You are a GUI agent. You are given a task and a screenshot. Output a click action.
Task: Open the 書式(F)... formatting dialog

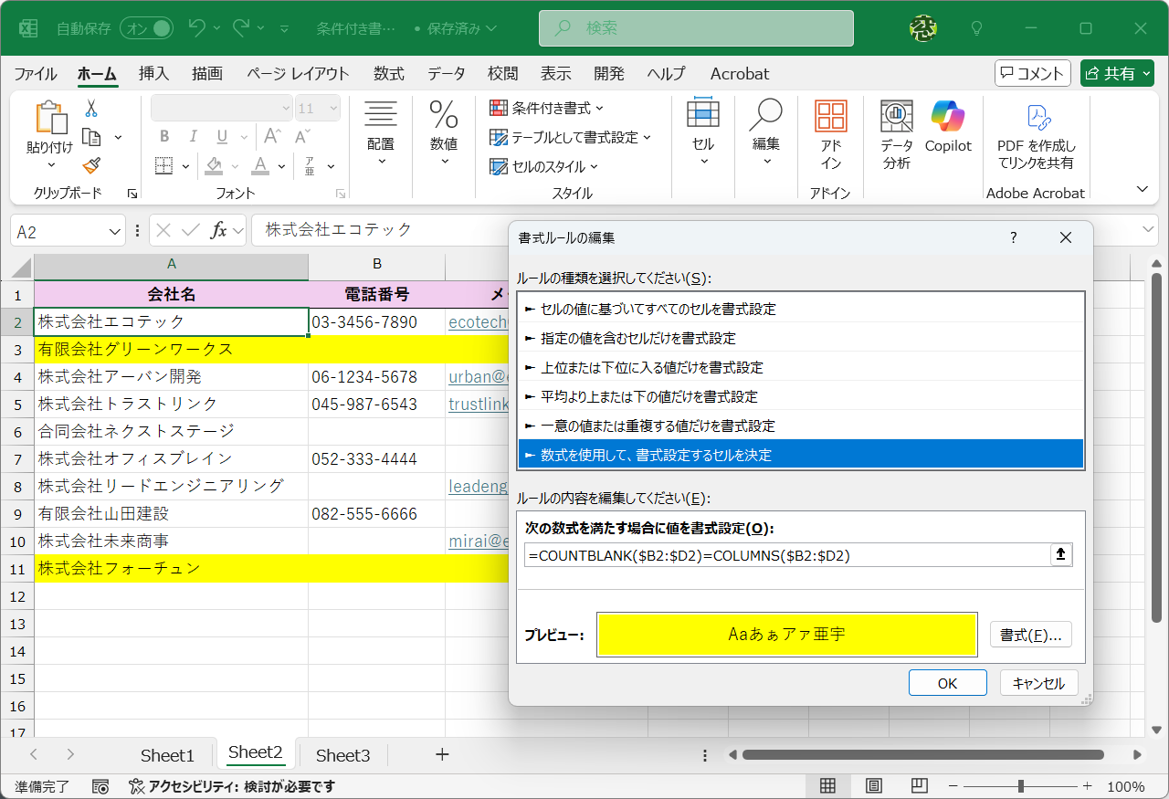(x=1030, y=634)
